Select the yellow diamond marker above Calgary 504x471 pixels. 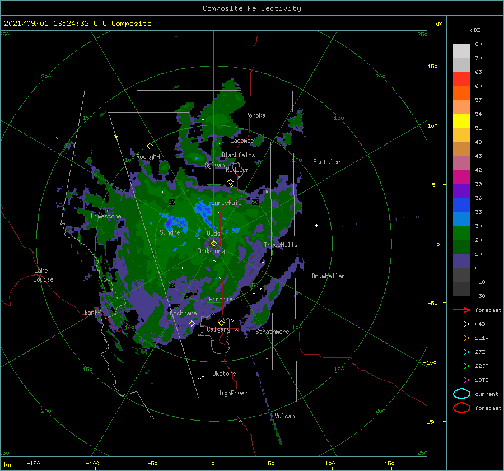click(x=221, y=323)
